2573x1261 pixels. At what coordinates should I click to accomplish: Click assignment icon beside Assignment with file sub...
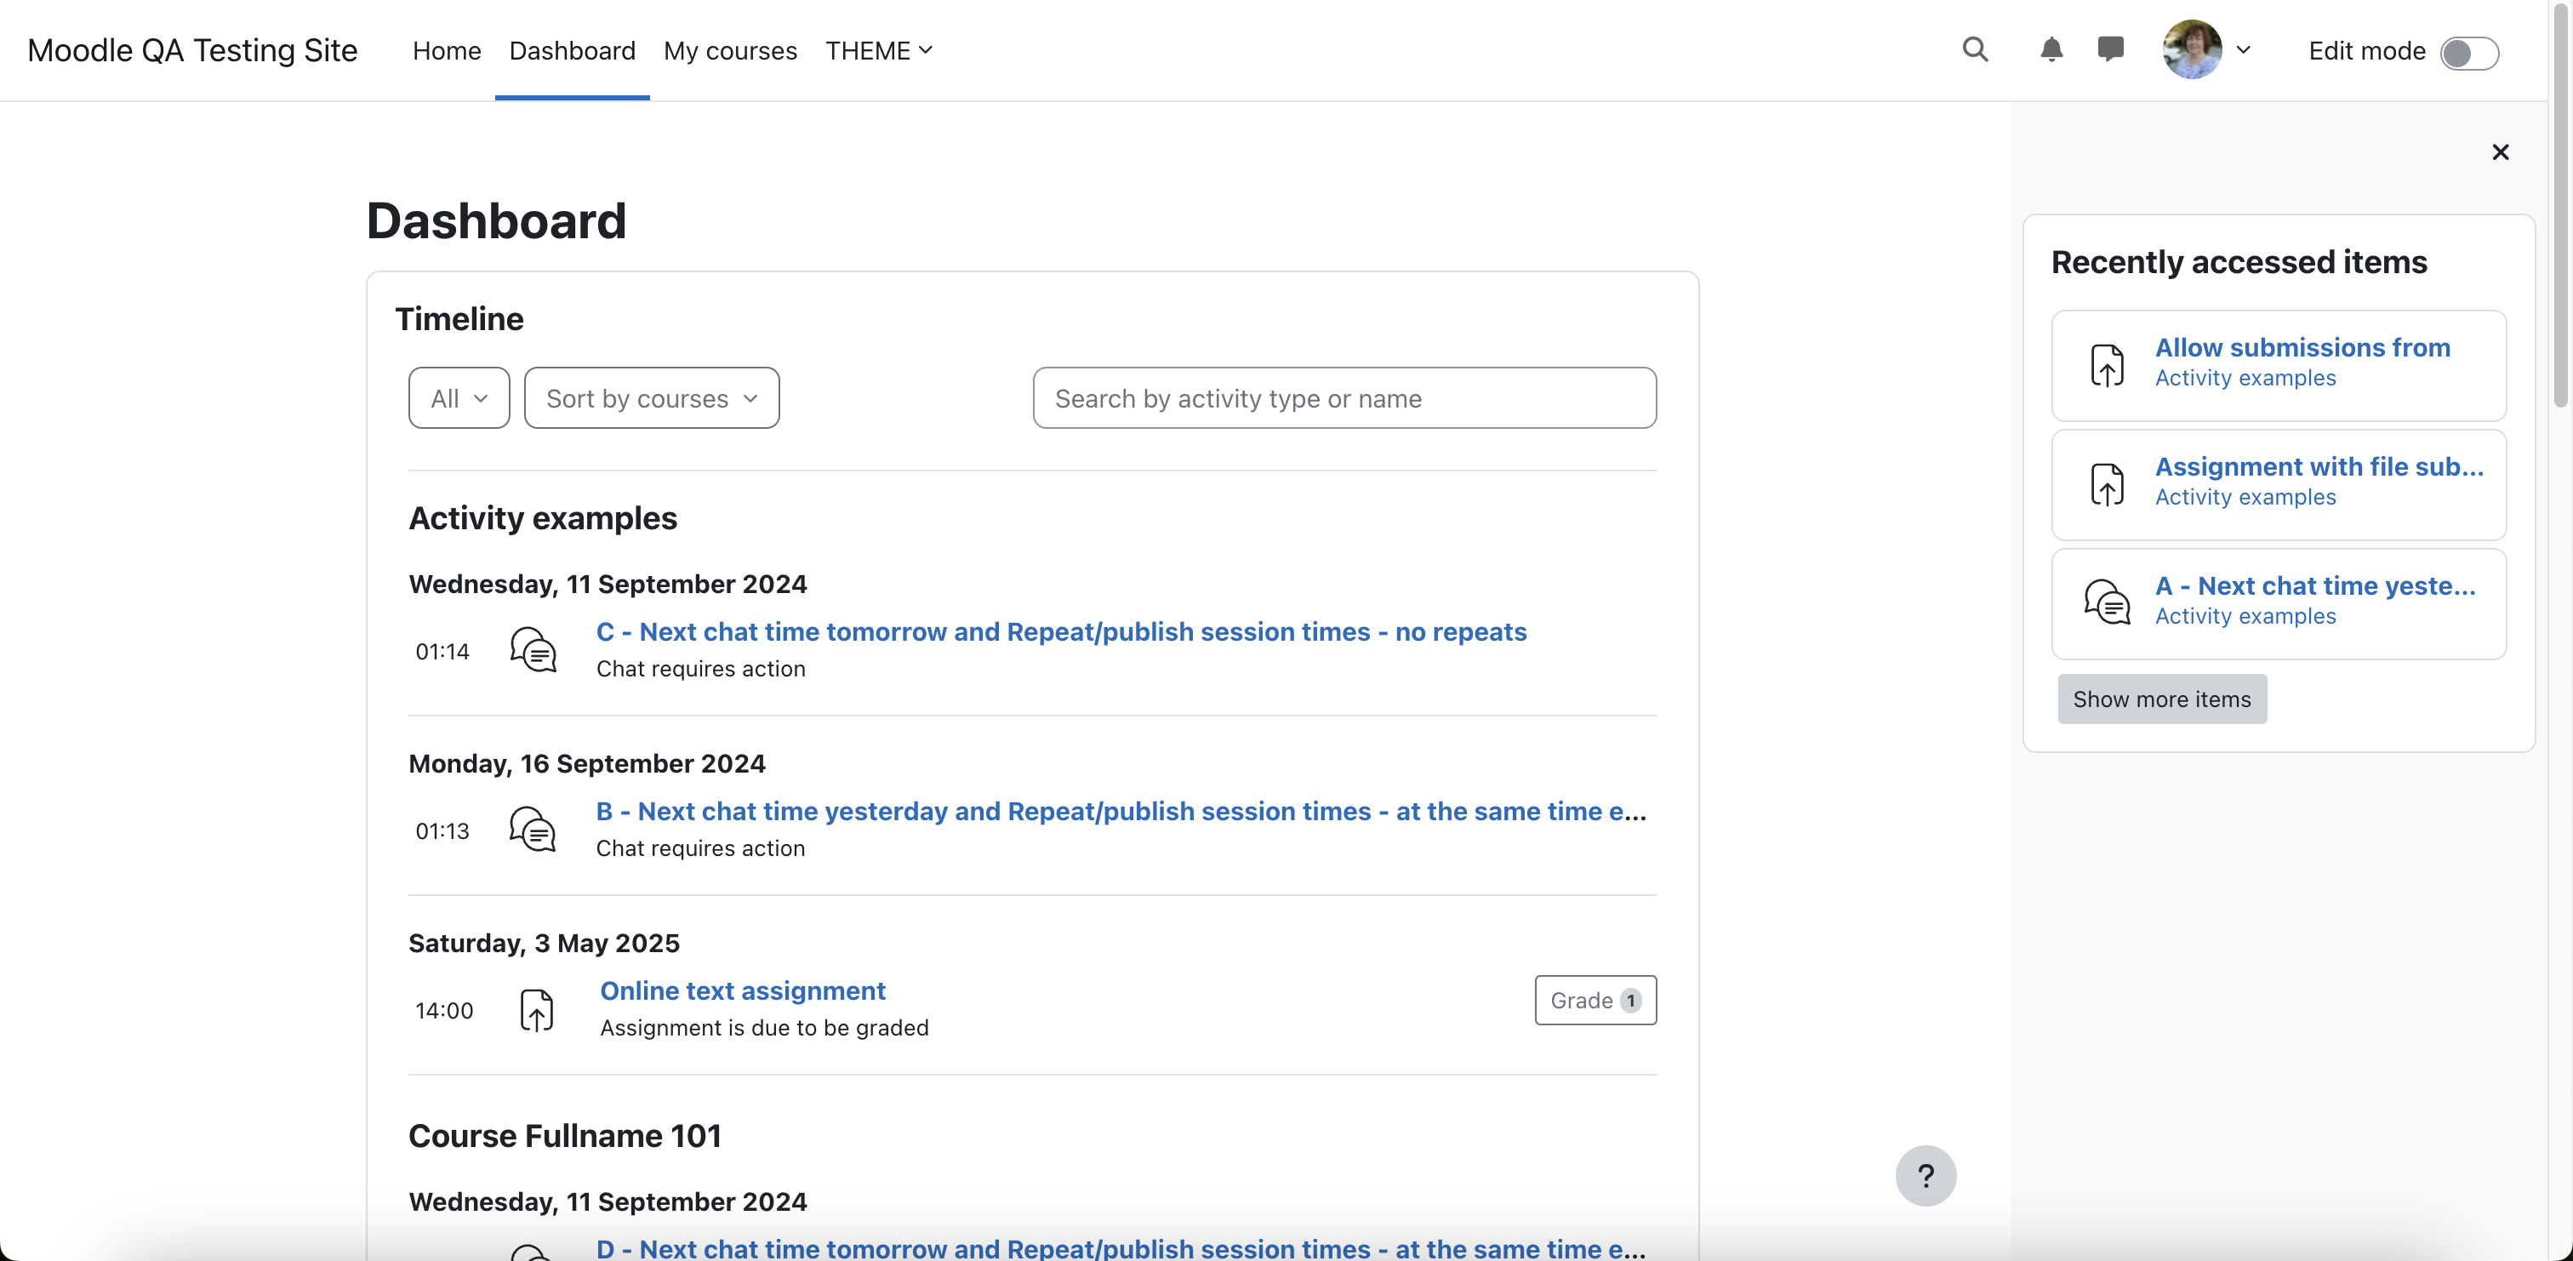tap(2108, 485)
